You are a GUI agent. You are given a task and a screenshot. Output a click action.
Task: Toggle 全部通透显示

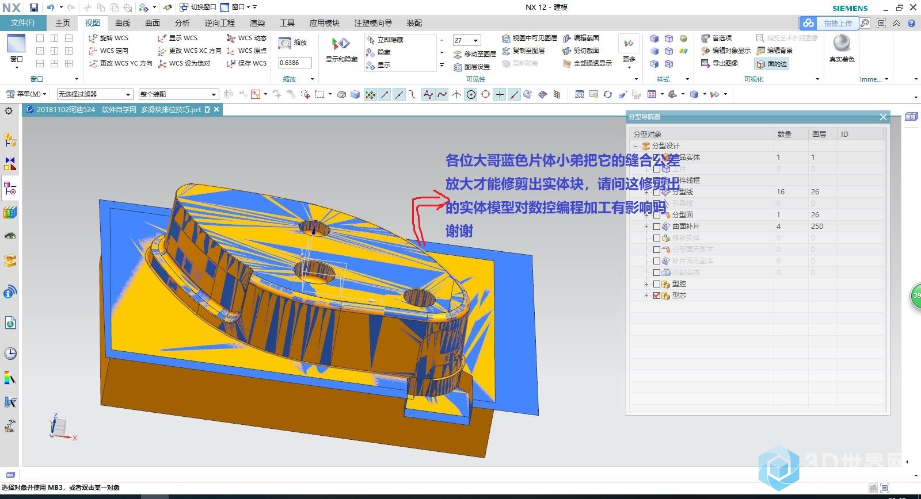(x=587, y=63)
